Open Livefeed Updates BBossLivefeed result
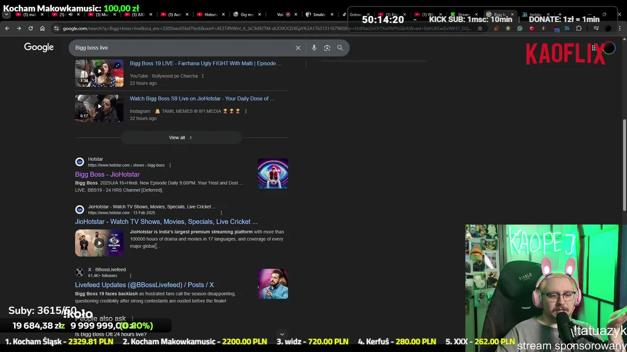627x352 pixels. tap(144, 285)
